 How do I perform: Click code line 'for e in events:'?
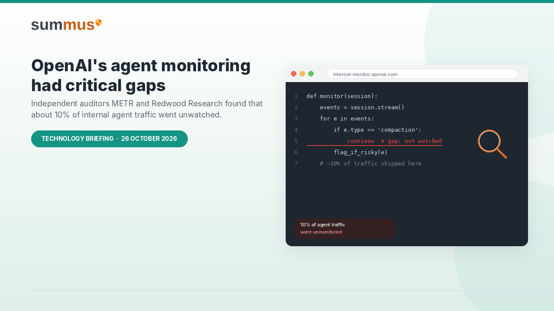coord(347,119)
